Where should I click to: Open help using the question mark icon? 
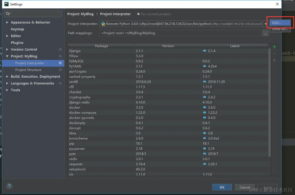(9, 186)
